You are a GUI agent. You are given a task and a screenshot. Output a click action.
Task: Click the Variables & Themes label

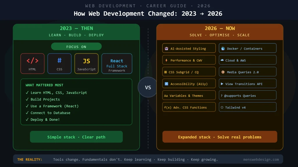(x=186, y=96)
